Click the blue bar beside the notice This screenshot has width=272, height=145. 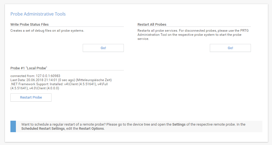[x=13, y=126]
